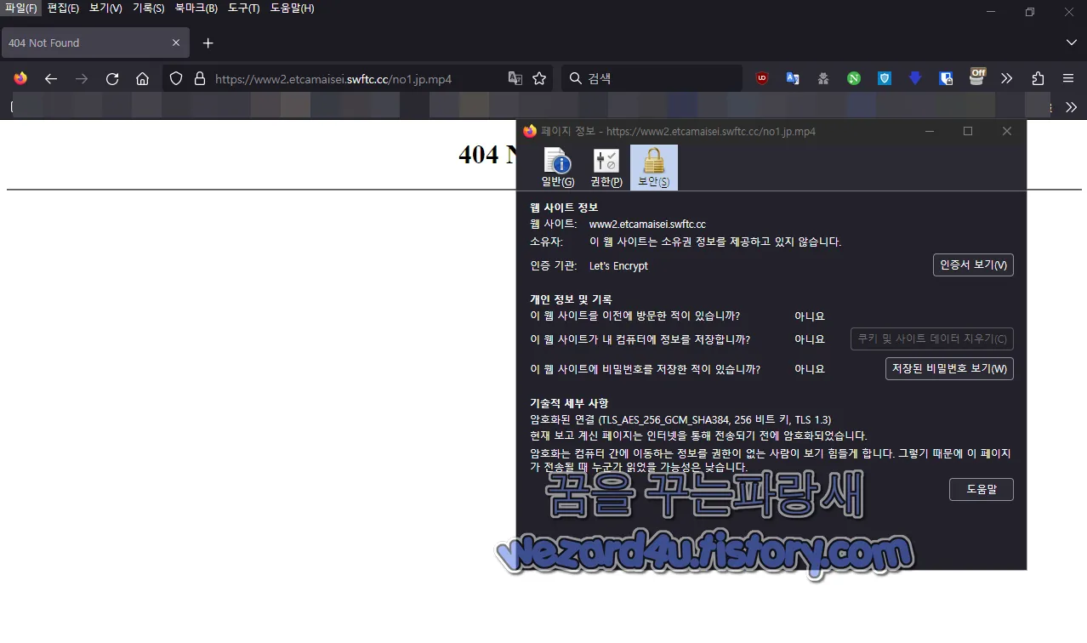
Task: Open the uBlock Origin extension icon
Action: click(762, 78)
